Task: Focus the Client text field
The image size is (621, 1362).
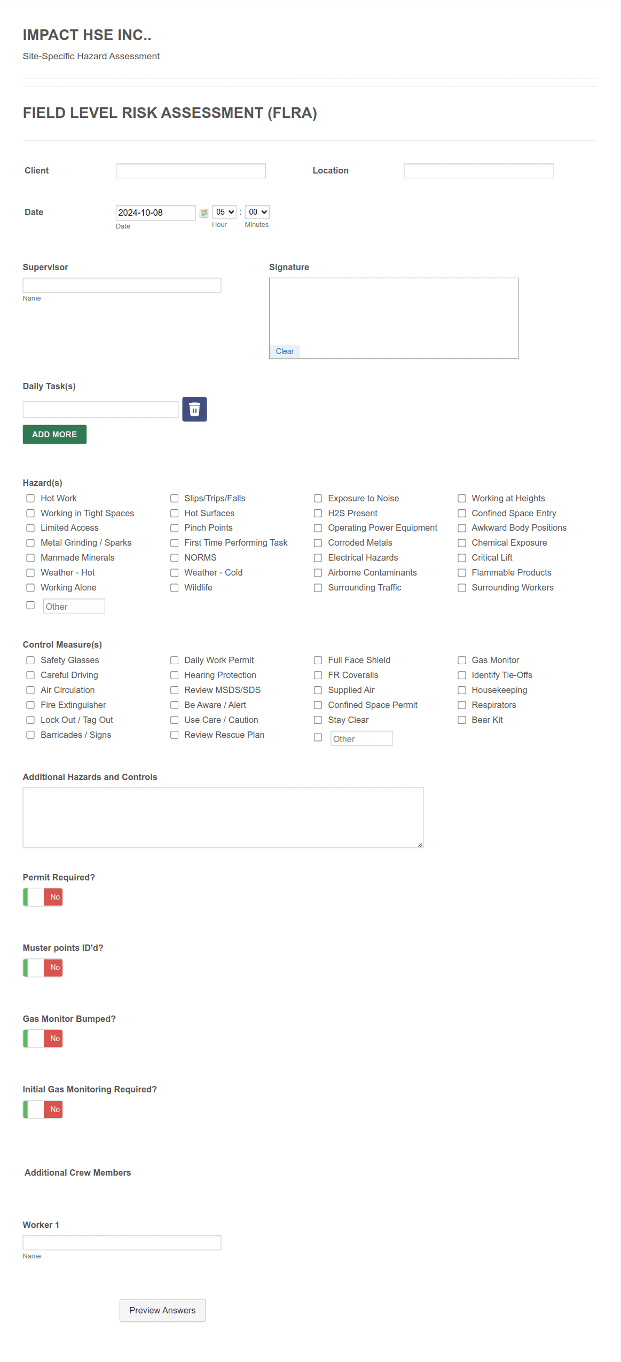Action: 191,171
